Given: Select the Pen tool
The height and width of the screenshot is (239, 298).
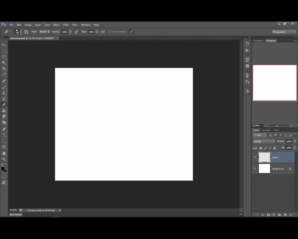Looking at the screenshot, I should [x=4, y=129].
